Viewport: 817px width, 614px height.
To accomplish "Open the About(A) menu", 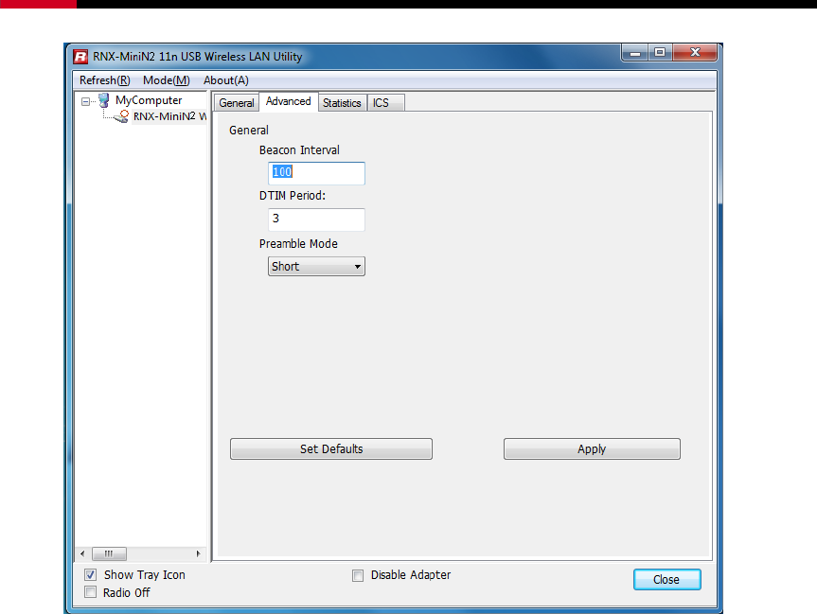I will pos(226,80).
